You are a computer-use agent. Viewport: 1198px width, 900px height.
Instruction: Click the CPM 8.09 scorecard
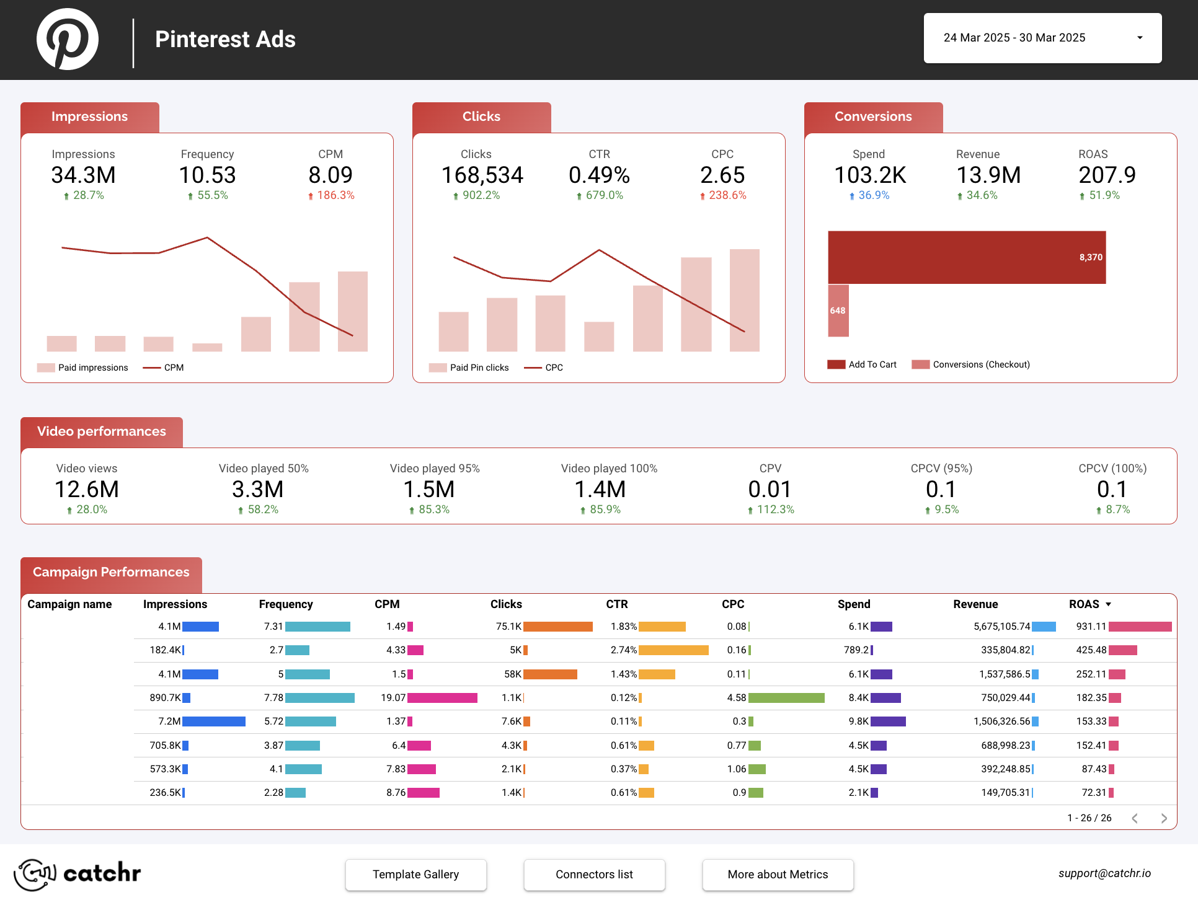coord(331,175)
